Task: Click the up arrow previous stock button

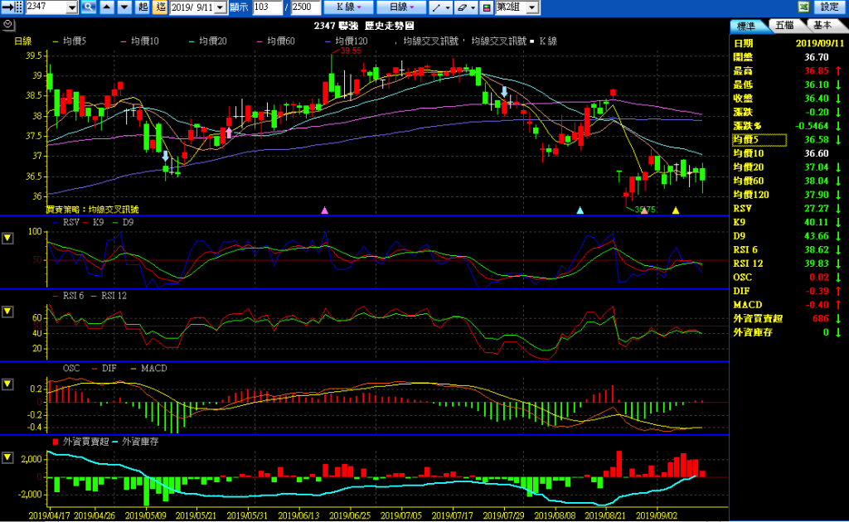Action: click(x=107, y=7)
